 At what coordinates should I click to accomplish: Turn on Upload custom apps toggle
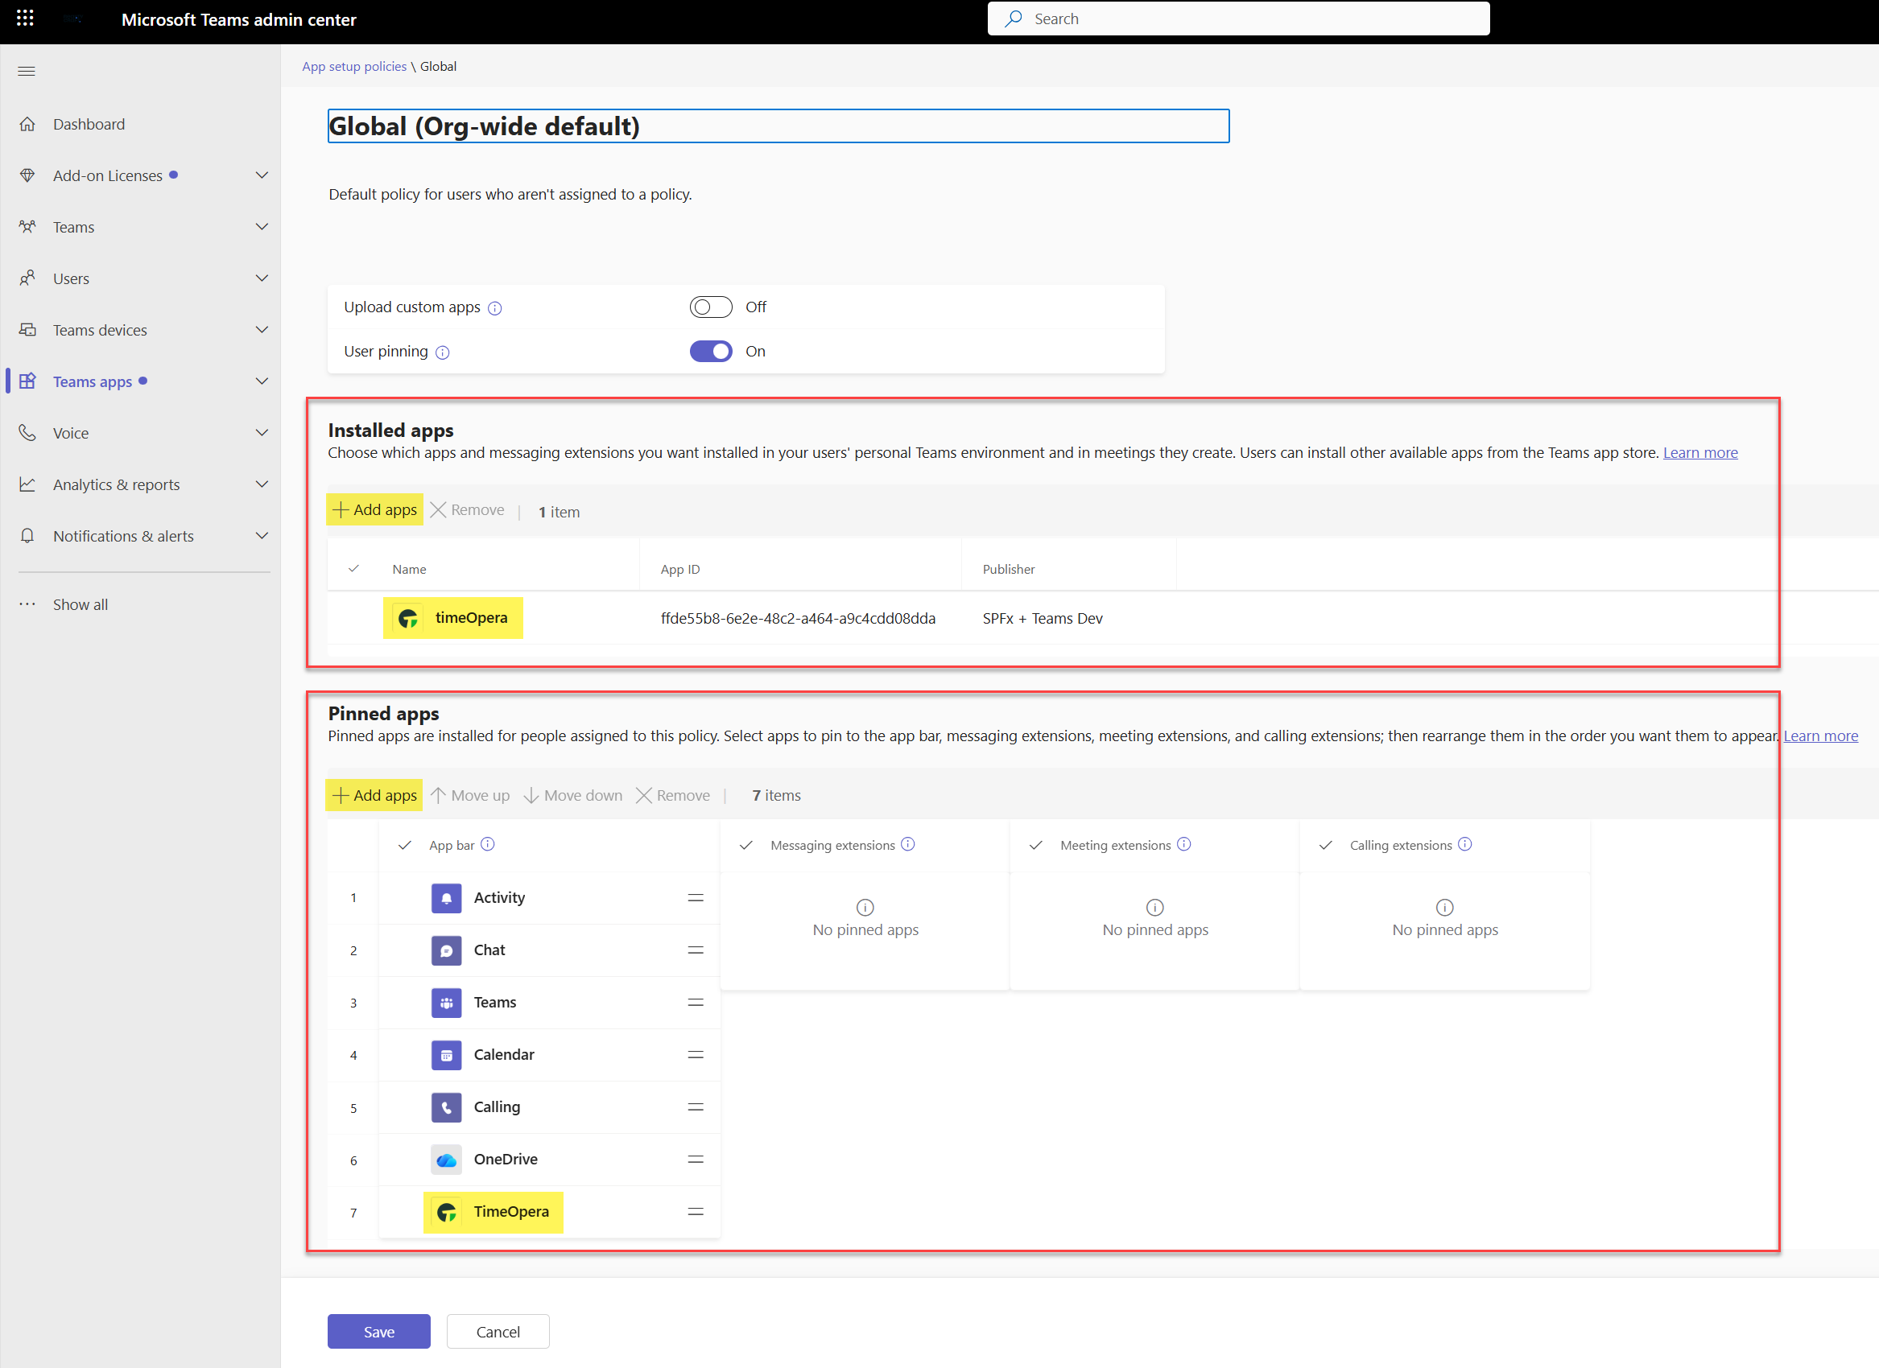click(x=711, y=307)
